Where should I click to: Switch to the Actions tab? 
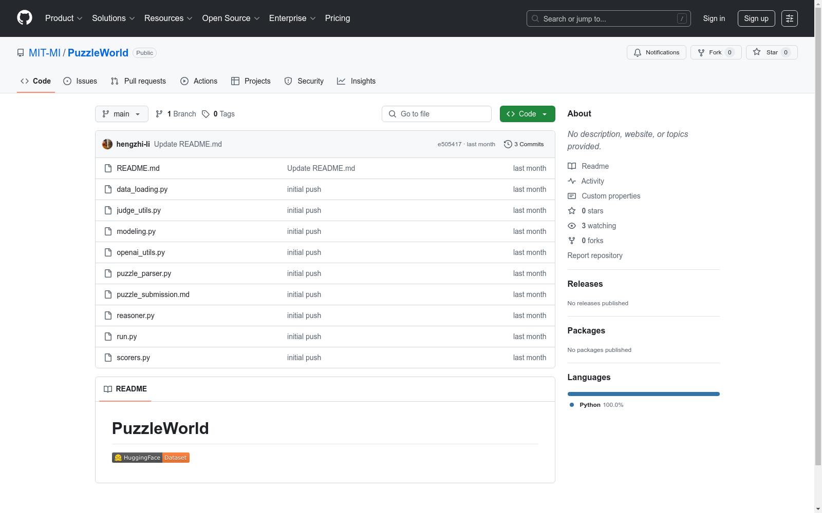click(x=199, y=81)
